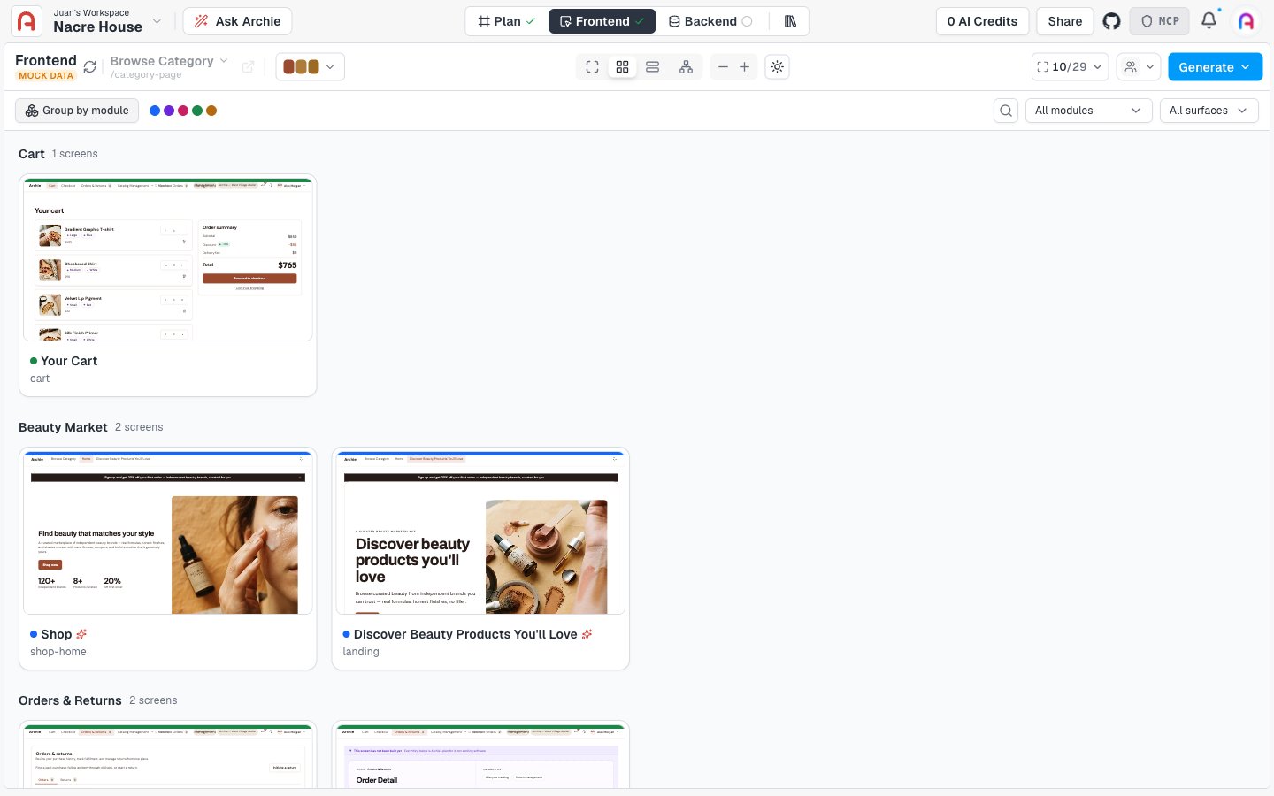This screenshot has height=796, width=1274.
Task: Select the blue module color dot
Action: [155, 111]
